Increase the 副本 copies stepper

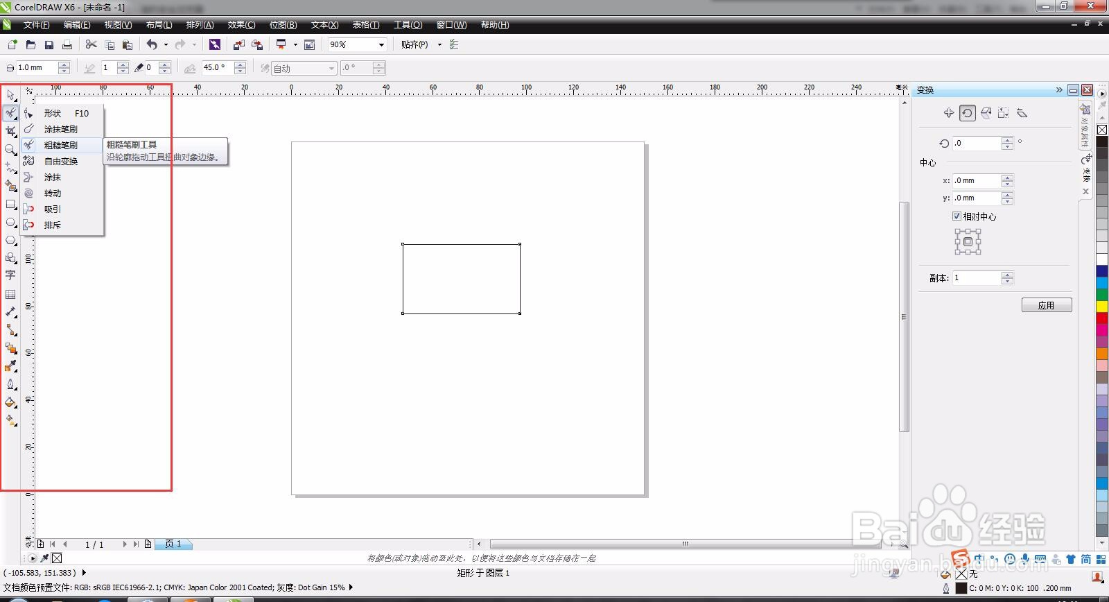point(1008,274)
